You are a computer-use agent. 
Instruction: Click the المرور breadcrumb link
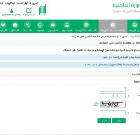[125, 37]
